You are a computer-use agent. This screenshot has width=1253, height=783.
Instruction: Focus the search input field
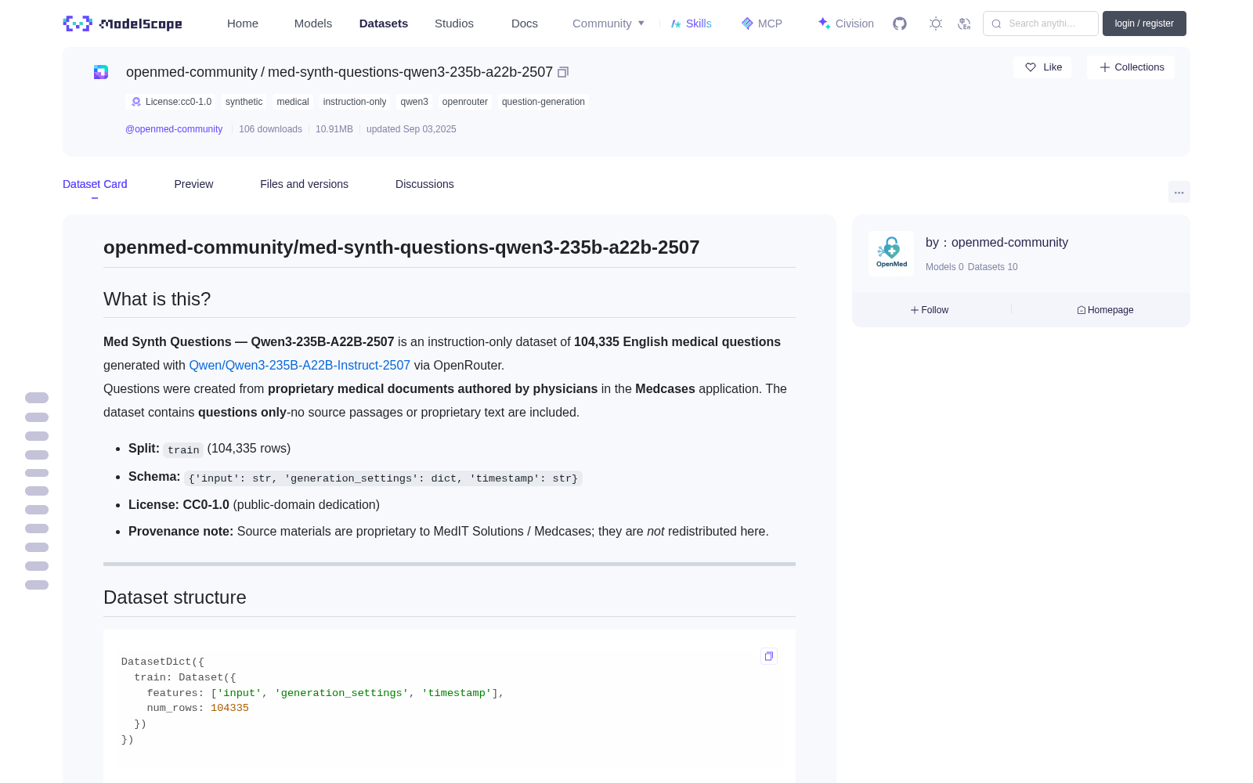coord(1041,23)
